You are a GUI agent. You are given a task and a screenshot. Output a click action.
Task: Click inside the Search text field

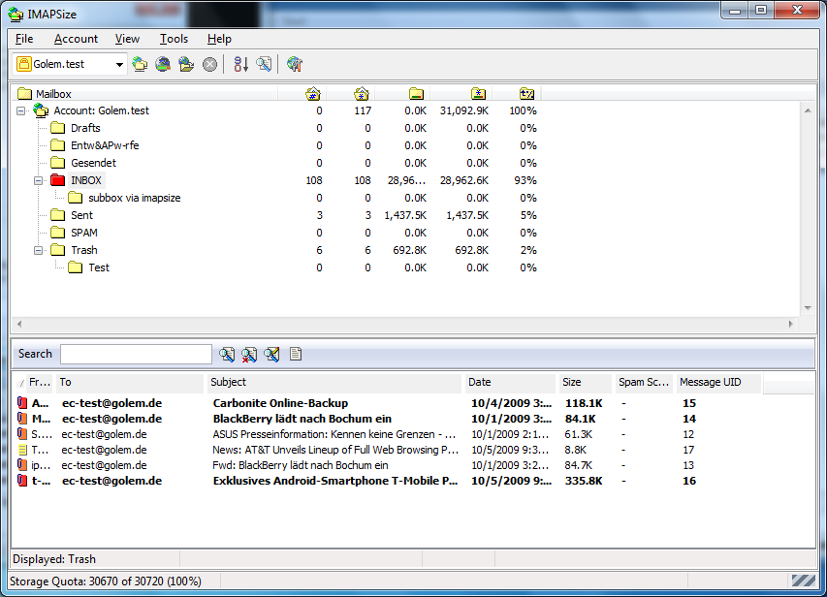coord(136,355)
